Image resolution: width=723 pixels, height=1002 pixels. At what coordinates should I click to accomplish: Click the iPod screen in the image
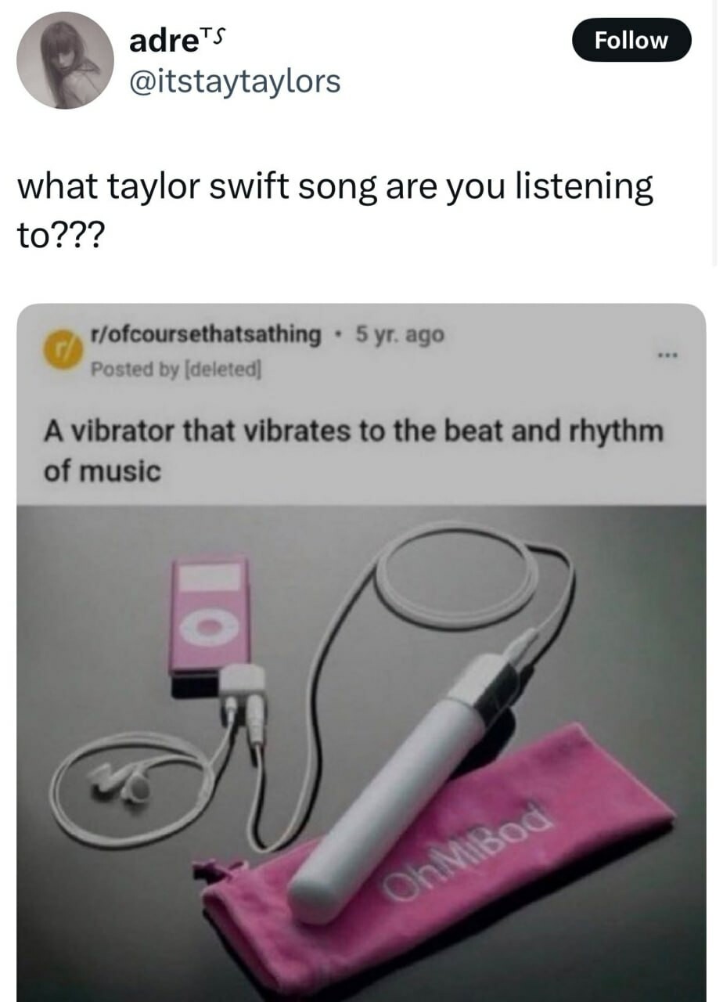(209, 579)
